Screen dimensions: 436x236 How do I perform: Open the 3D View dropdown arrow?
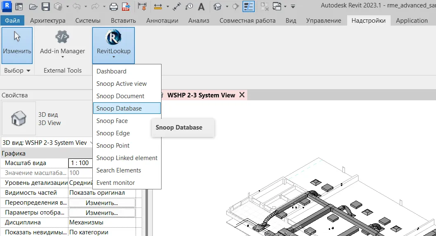click(x=227, y=7)
